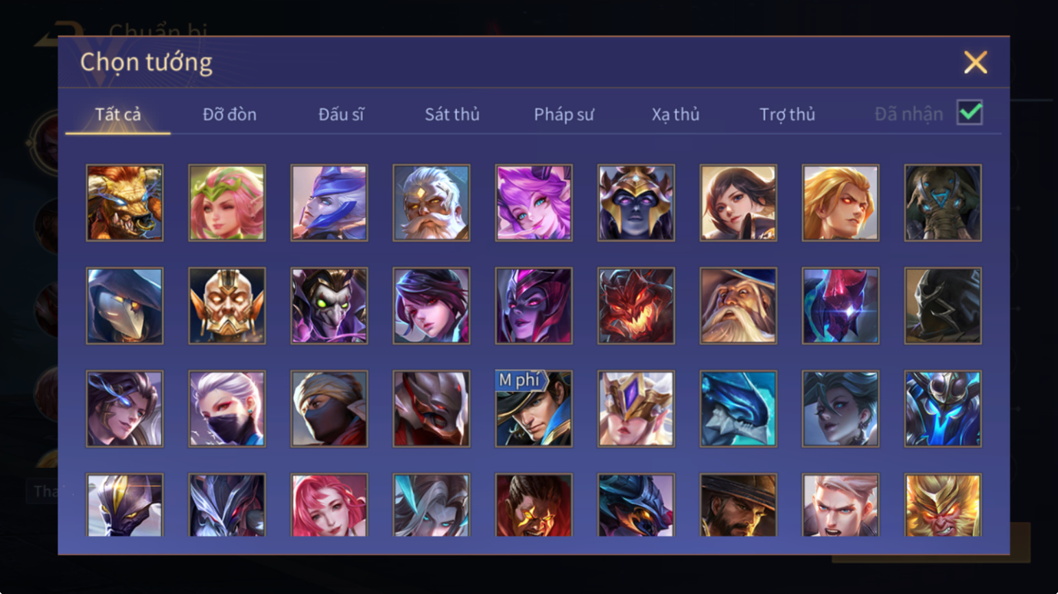
Task: Open the Trợ thủ tab
Action: 787,114
